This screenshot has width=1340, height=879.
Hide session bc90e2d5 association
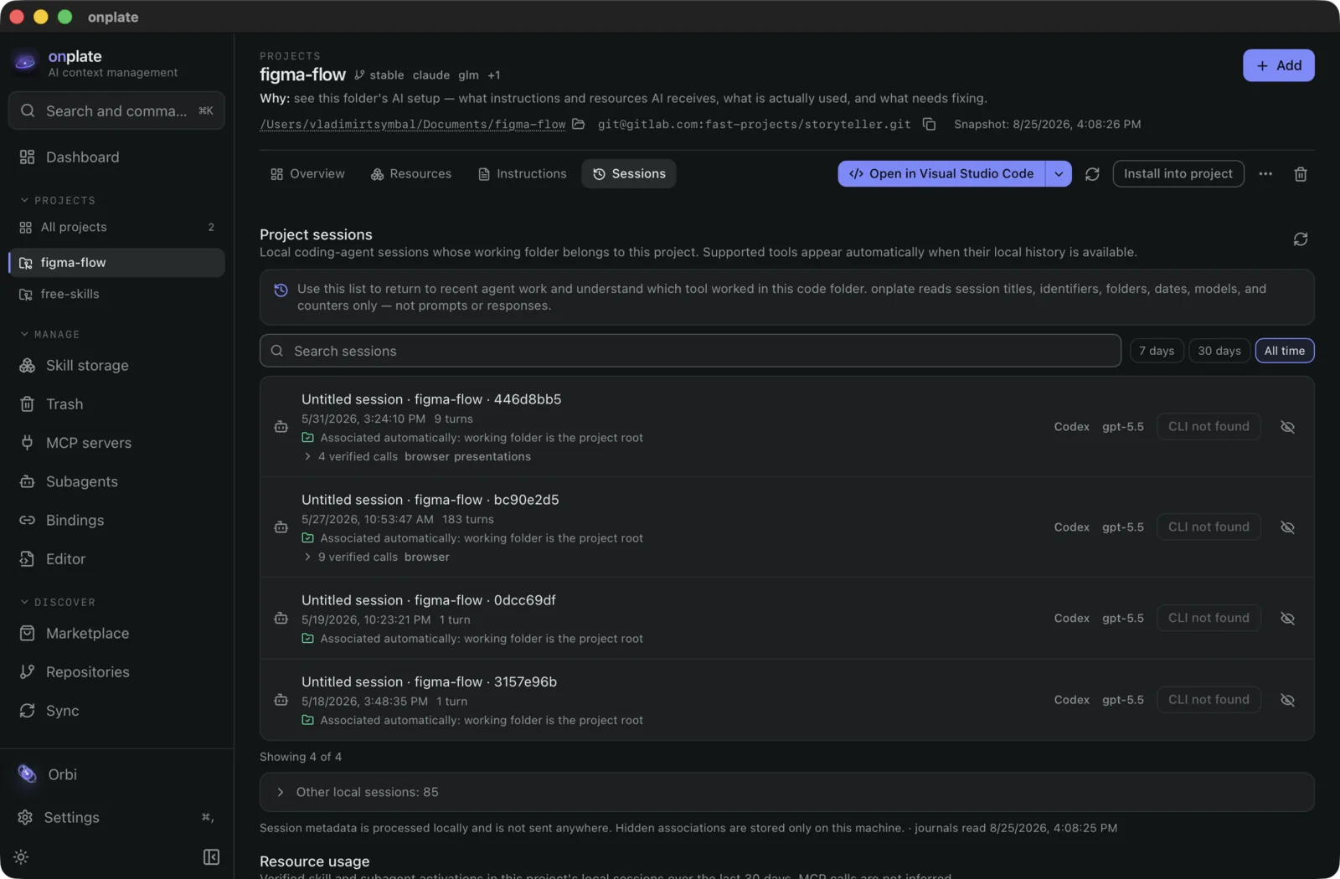1288,527
